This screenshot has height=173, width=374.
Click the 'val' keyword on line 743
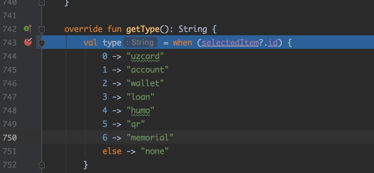pos(90,43)
